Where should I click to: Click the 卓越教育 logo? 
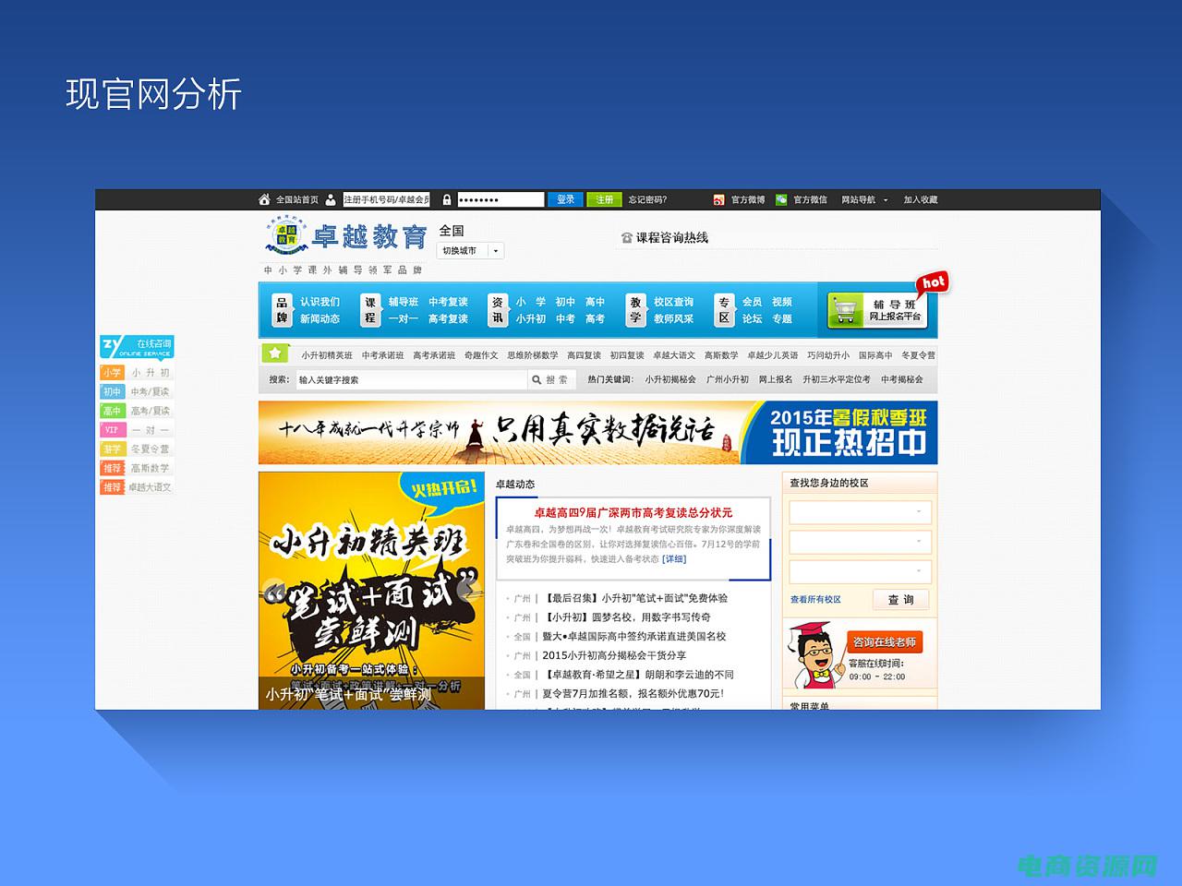(x=345, y=234)
